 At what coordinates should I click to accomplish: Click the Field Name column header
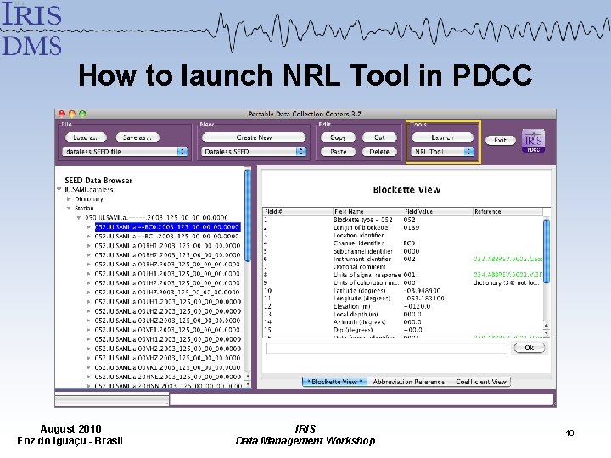pyautogui.click(x=368, y=211)
